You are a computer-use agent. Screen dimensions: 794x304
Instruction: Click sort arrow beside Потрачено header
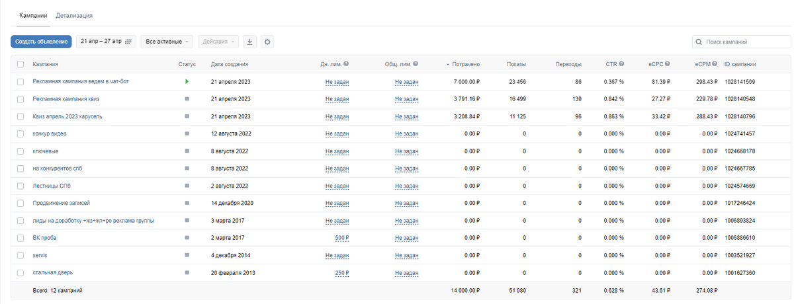pos(448,65)
